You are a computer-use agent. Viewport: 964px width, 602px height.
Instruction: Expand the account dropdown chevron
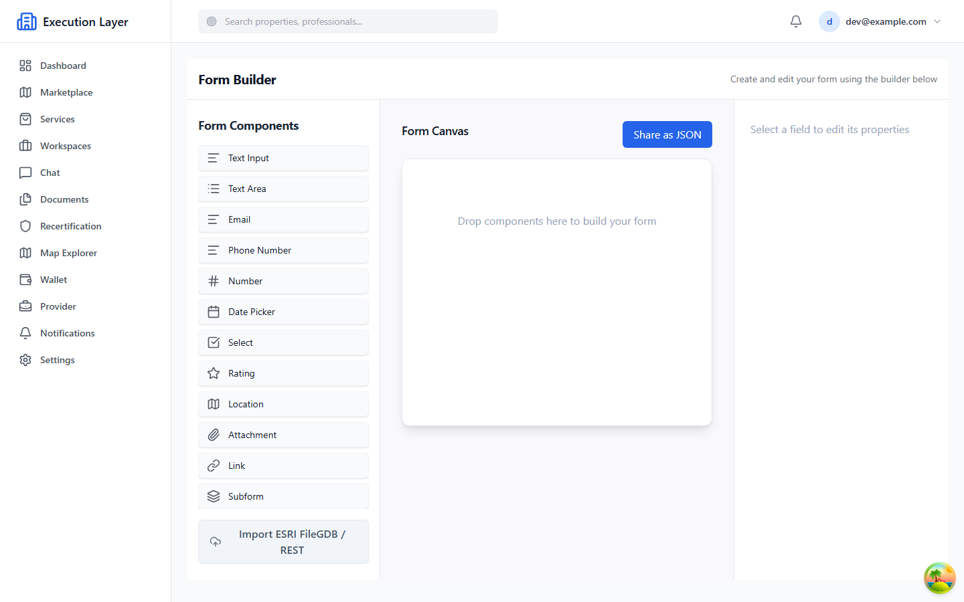point(937,21)
